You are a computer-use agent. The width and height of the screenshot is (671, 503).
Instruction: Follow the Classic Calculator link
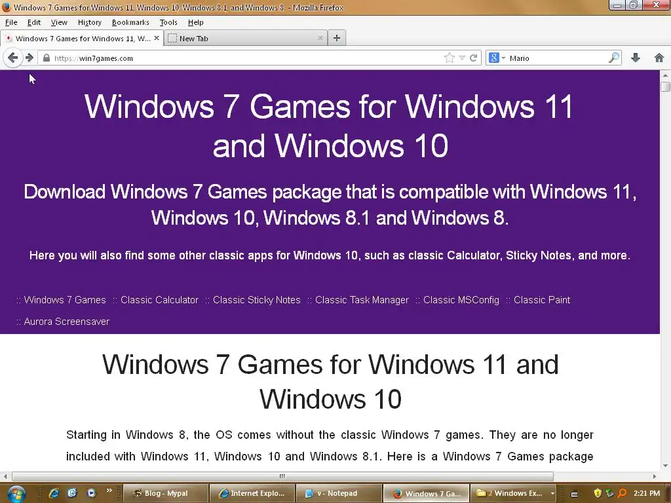160,300
